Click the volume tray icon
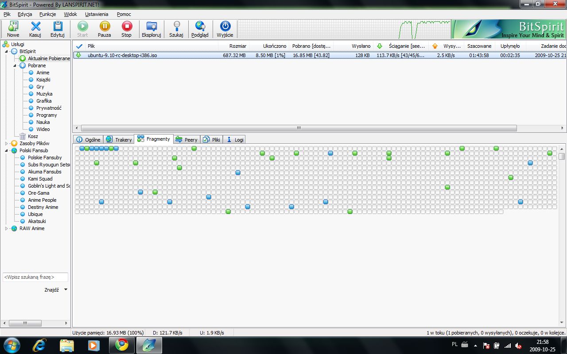Image resolution: width=567 pixels, height=354 pixels. click(x=518, y=345)
